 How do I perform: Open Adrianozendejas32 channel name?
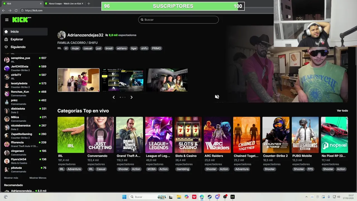[x=85, y=35]
